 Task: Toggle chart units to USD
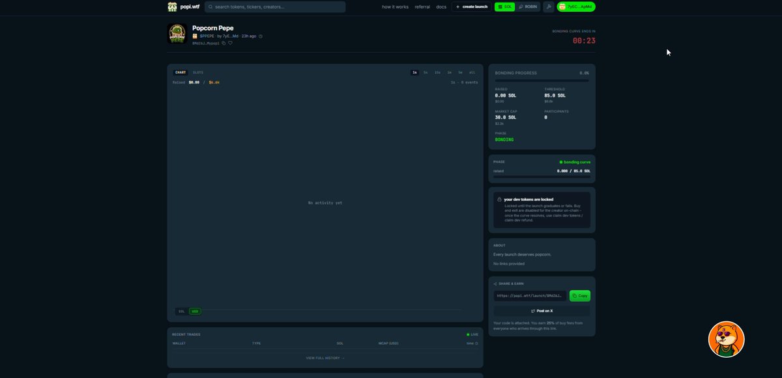195,312
